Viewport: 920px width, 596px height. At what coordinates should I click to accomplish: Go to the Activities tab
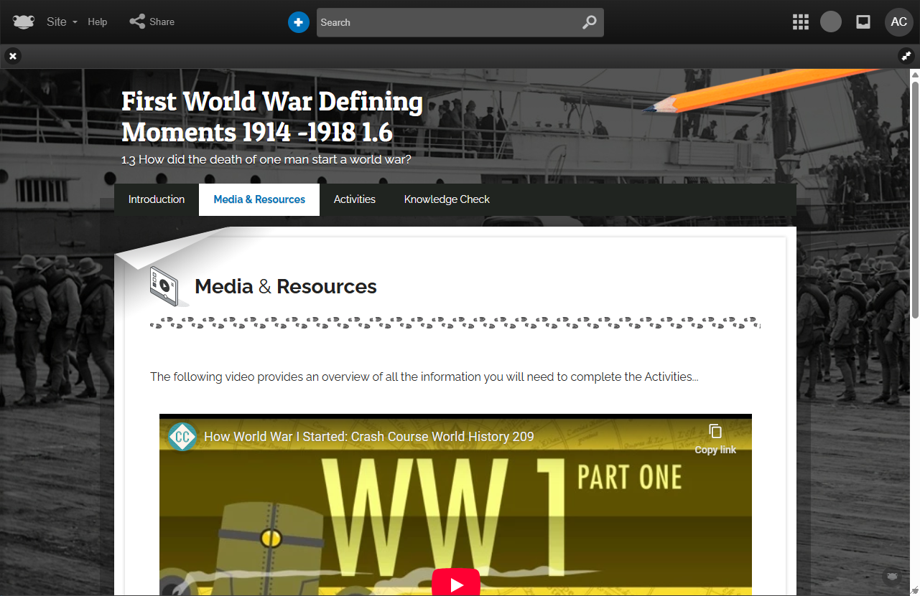[354, 199]
